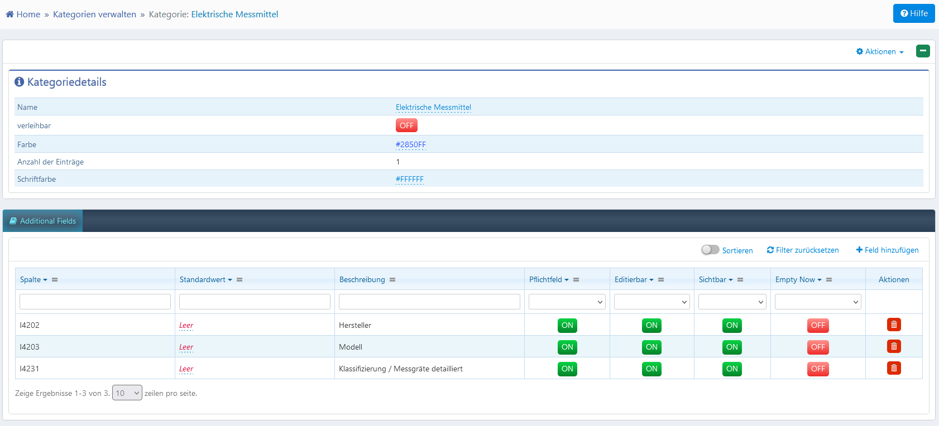The image size is (939, 426).
Task: Change rows per page dropdown showing 10
Action: click(127, 393)
